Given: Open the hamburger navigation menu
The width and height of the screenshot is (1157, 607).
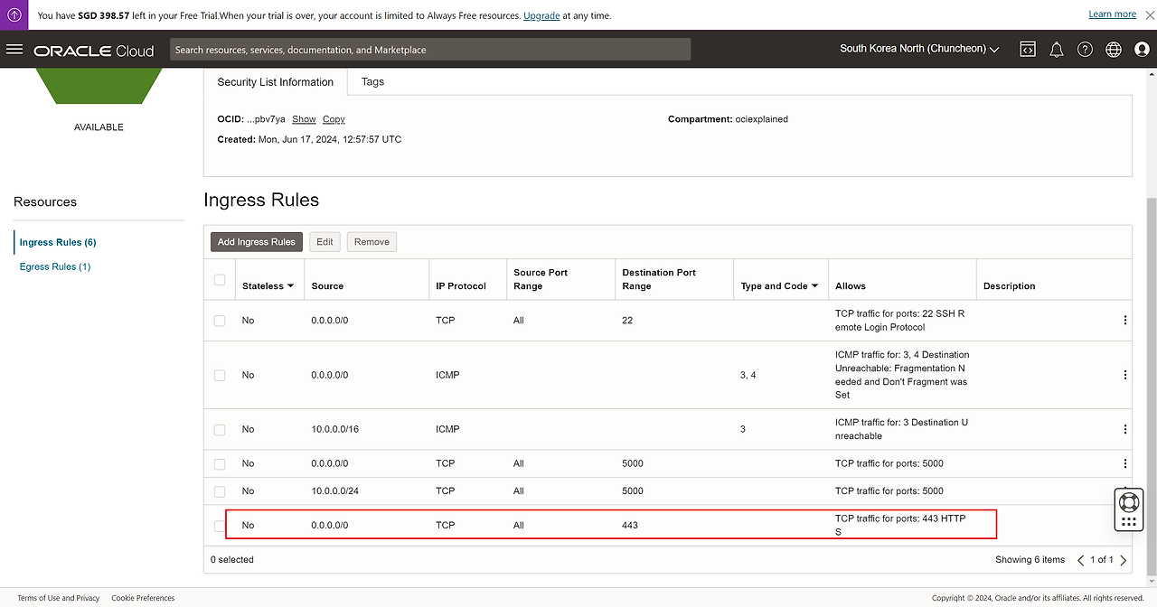Looking at the screenshot, I should [x=14, y=50].
